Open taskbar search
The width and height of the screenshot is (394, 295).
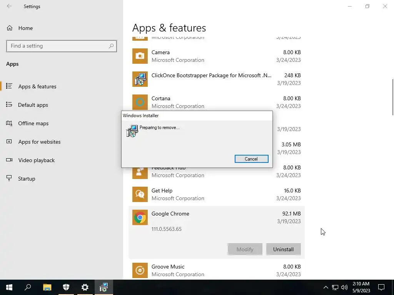click(28, 287)
